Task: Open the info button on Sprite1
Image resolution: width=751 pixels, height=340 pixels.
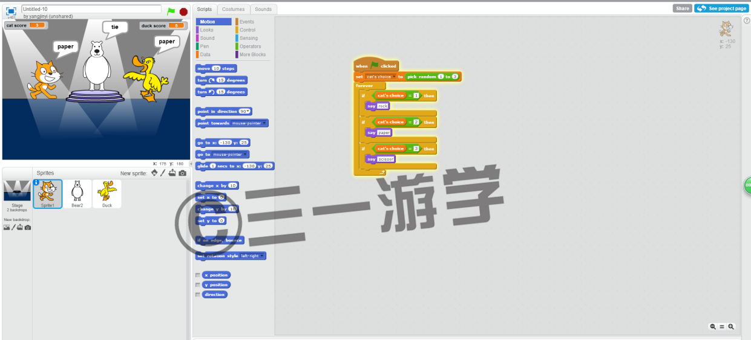Action: click(36, 182)
